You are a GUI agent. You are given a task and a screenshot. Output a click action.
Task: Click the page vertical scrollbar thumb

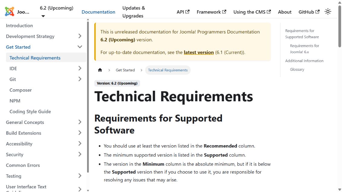pos(340,26)
